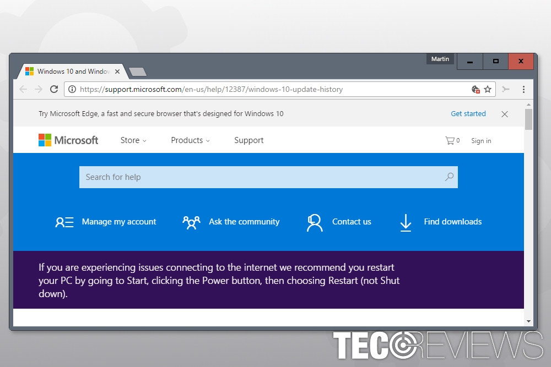Click the page scrollbar thumb
This screenshot has height=367, width=551.
tap(528, 119)
